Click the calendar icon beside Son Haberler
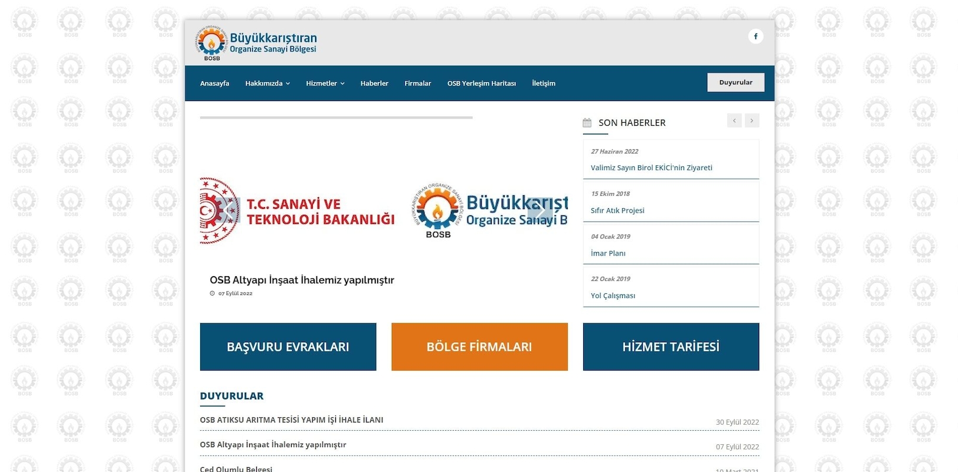Viewport: 958px width, 472px height. [x=587, y=123]
